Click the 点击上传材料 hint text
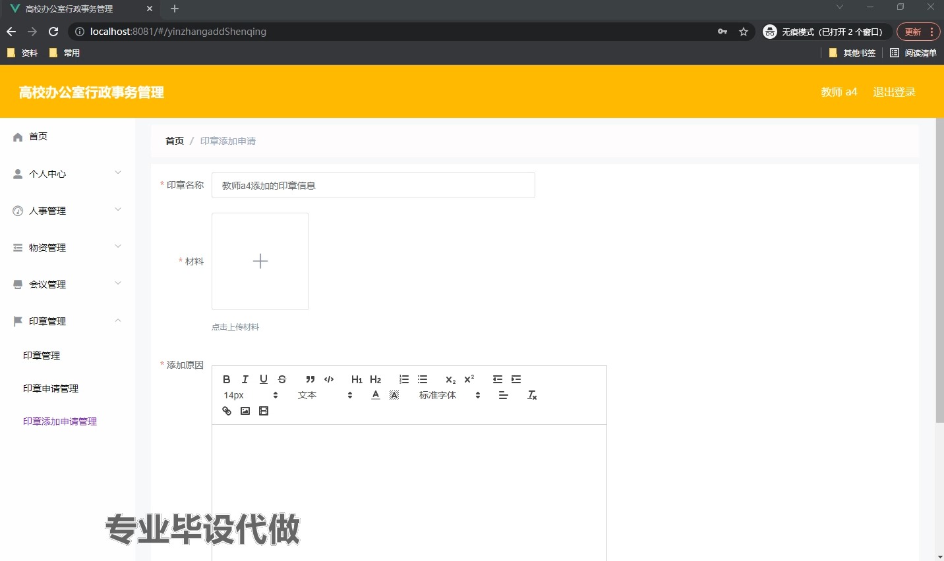Viewport: 944px width, 561px height. (235, 327)
